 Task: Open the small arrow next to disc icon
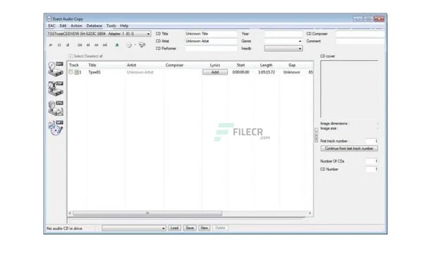(135, 45)
